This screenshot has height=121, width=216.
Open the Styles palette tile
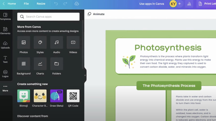(x=40, y=43)
